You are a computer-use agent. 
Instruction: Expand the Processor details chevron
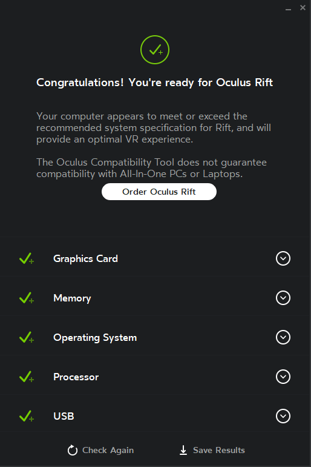(283, 377)
